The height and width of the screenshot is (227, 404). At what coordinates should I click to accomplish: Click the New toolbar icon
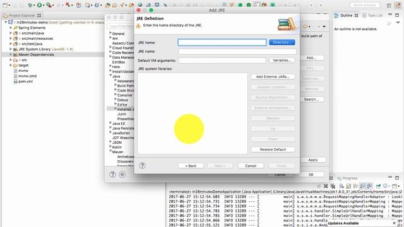4,5
